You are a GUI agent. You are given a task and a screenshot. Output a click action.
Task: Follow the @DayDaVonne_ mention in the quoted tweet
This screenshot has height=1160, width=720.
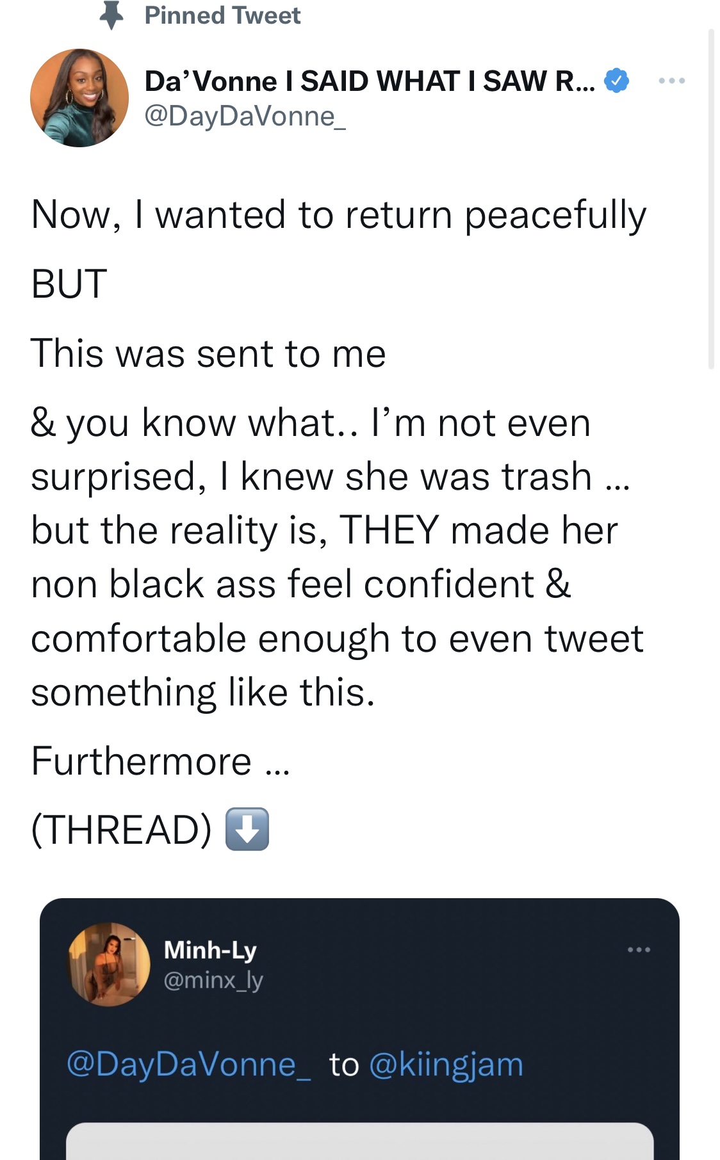(x=189, y=1065)
